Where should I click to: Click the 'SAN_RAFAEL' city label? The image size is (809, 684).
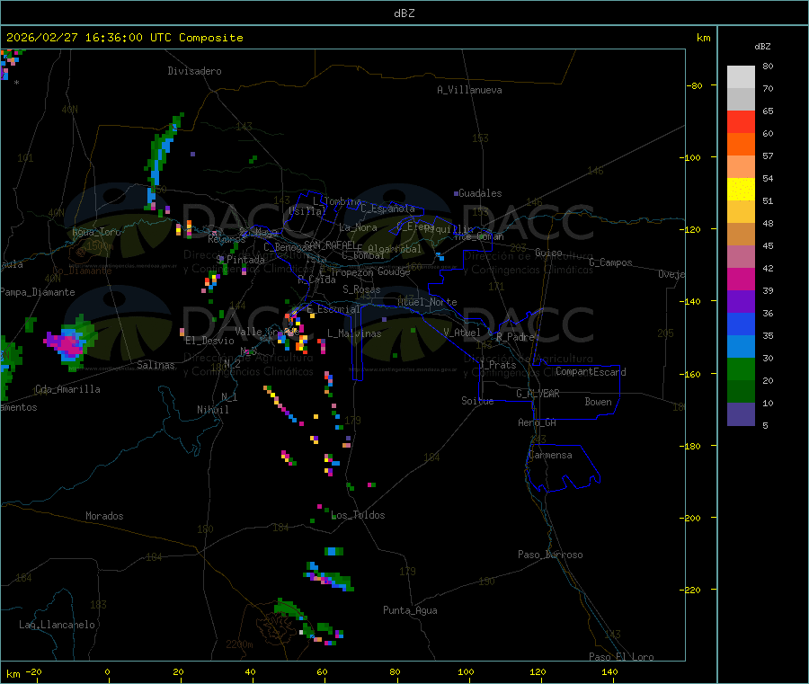pyautogui.click(x=330, y=245)
